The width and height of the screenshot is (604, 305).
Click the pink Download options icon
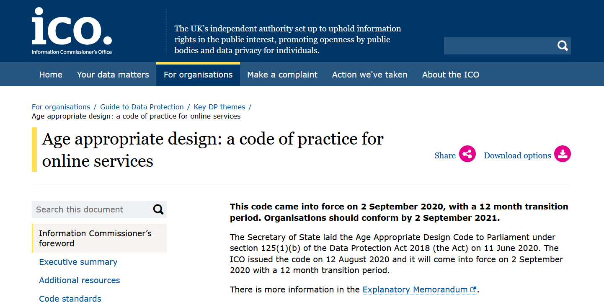[x=563, y=154]
